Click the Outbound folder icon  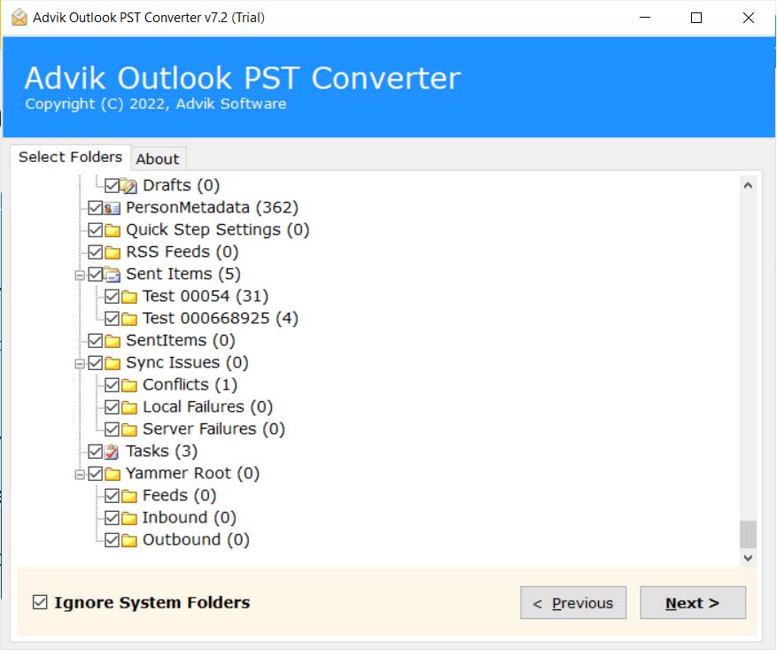[129, 540]
